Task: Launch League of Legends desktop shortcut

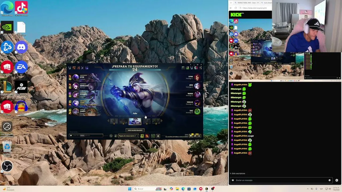Action: click(7, 88)
